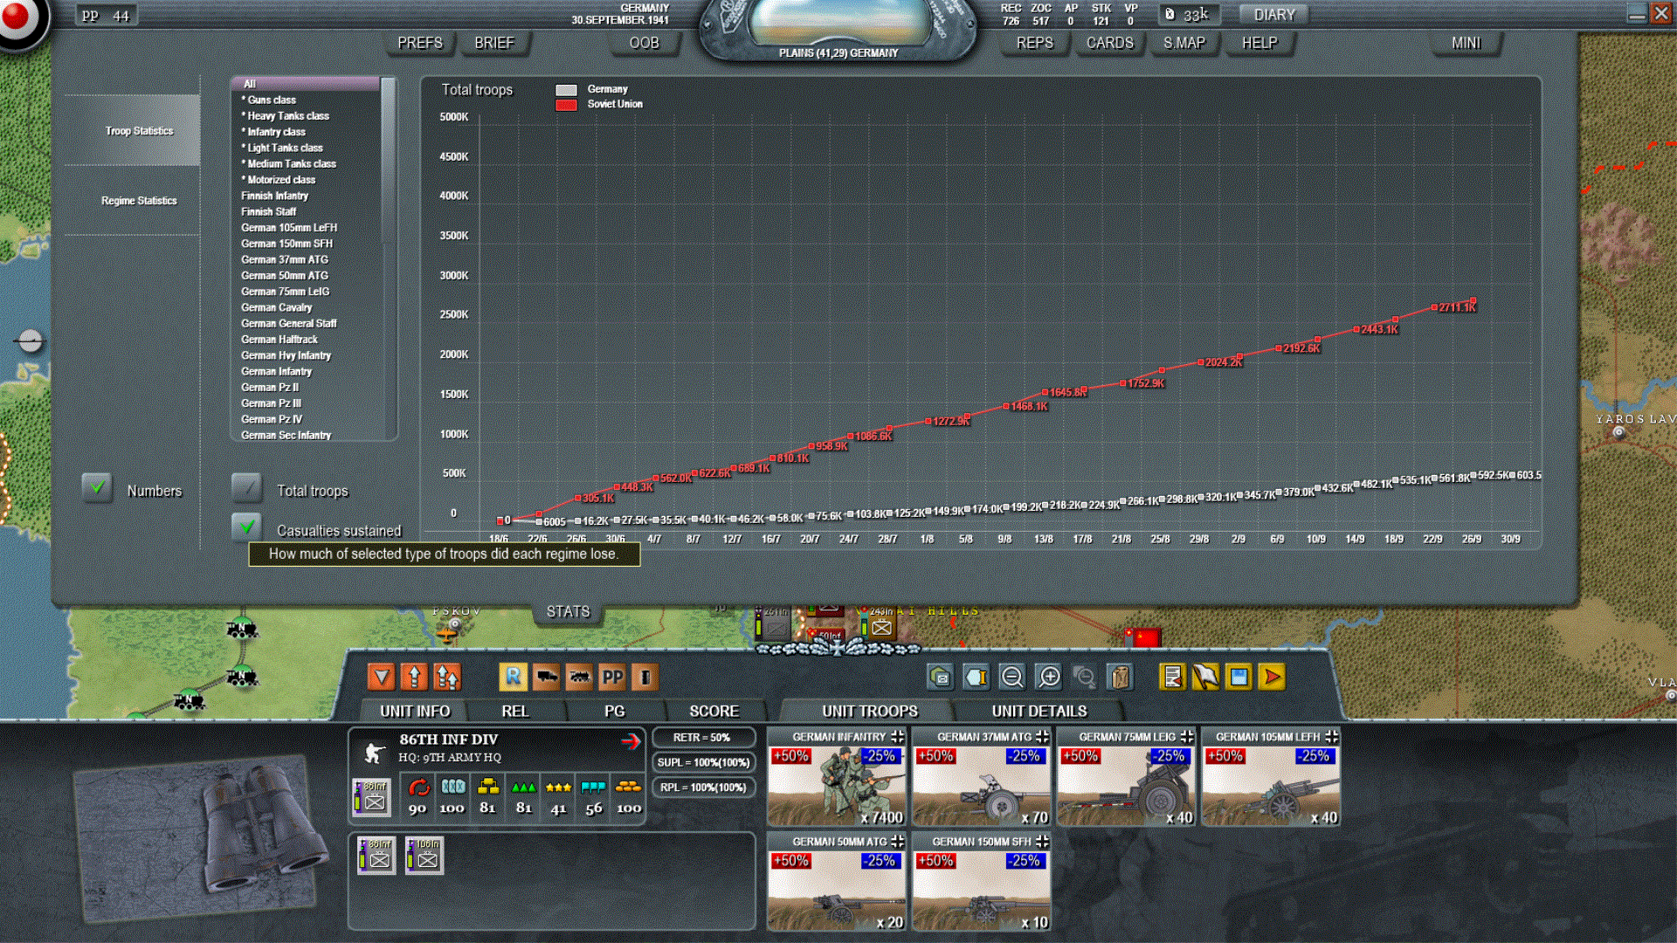Toggle the Numbers checkbox
Viewport: 1677px width, 943px height.
pos(97,487)
